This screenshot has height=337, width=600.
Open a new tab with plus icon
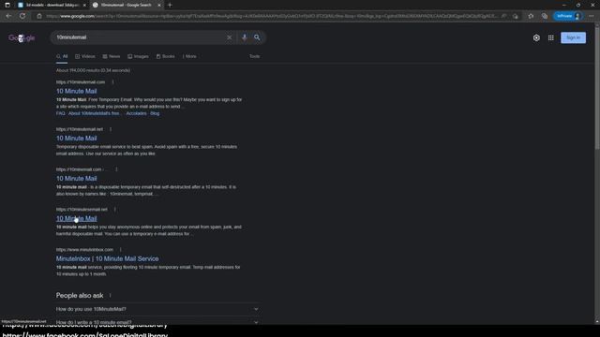(x=170, y=5)
